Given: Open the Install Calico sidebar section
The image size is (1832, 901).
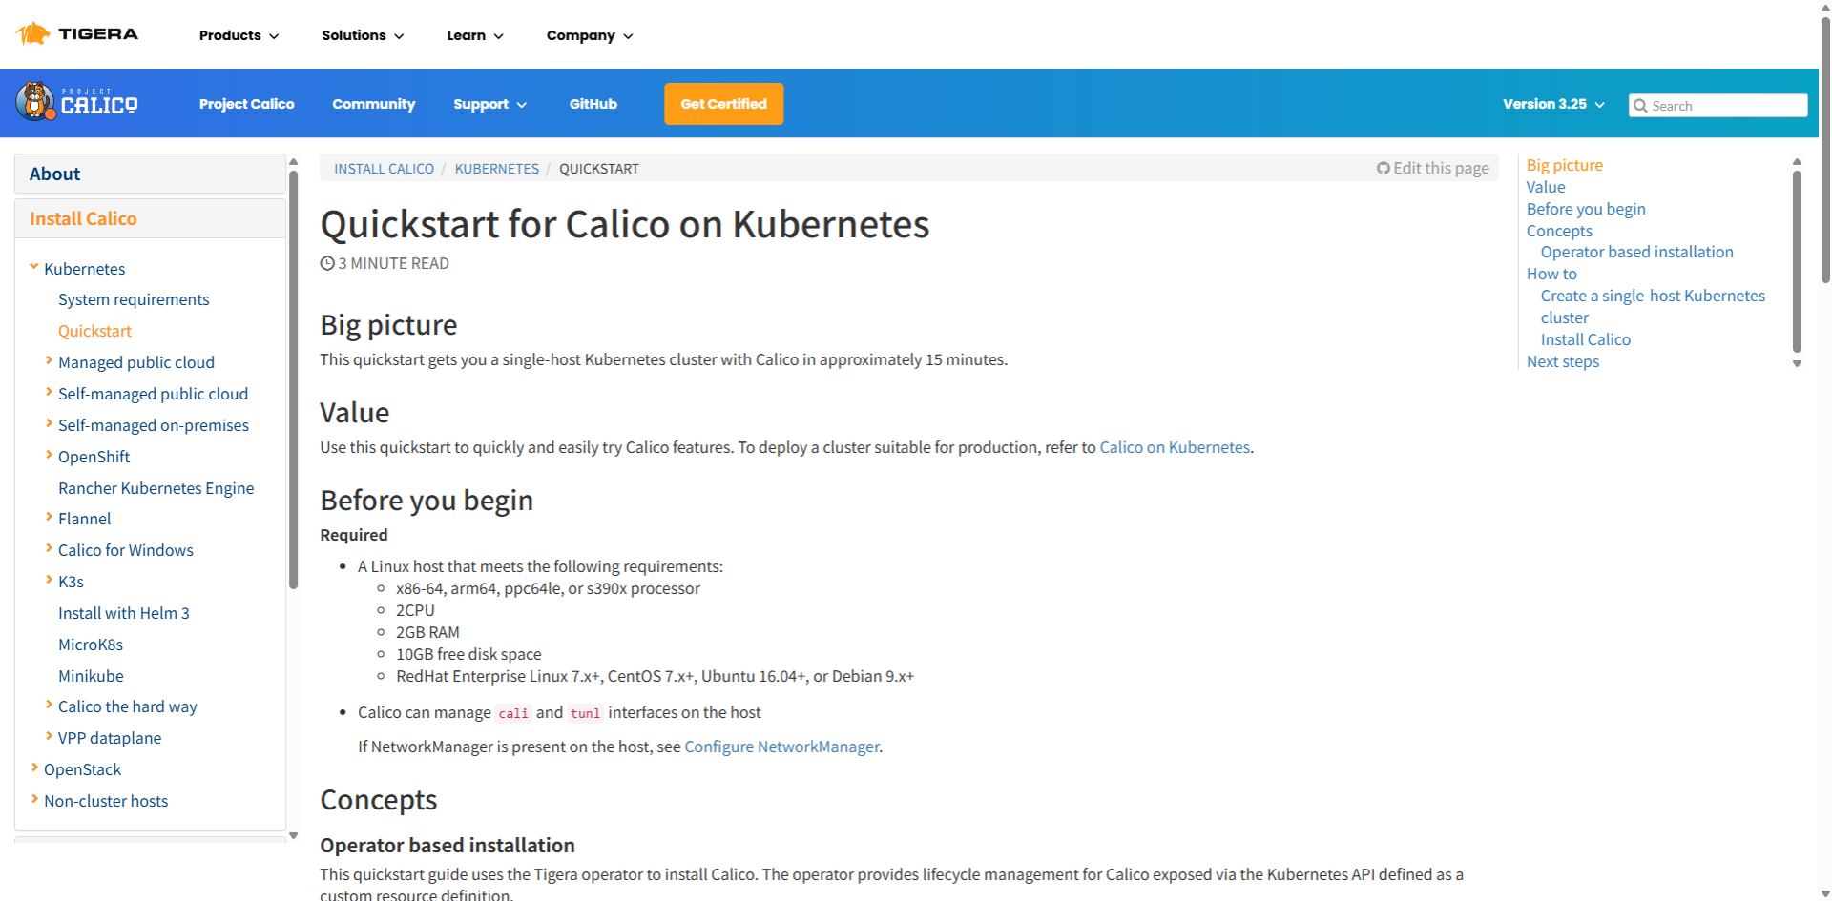Looking at the screenshot, I should [150, 218].
